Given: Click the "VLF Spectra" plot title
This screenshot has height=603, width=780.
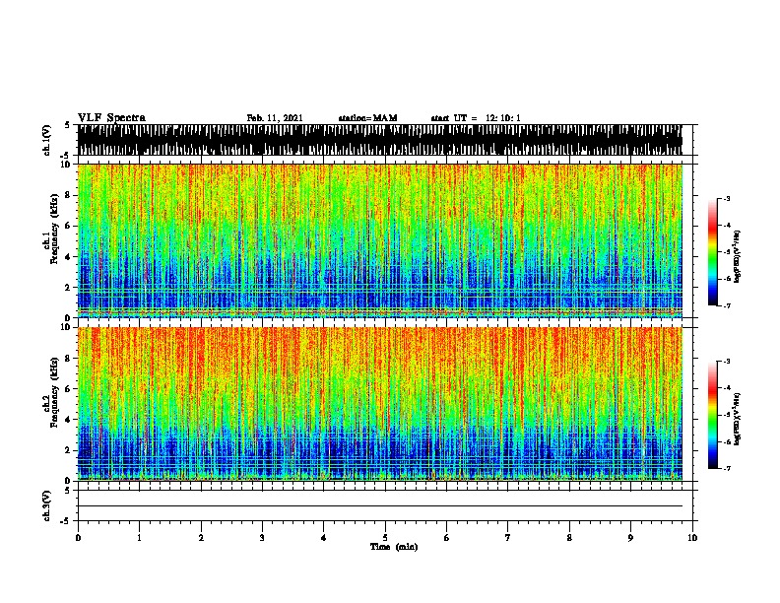Looking at the screenshot, I should point(111,118).
